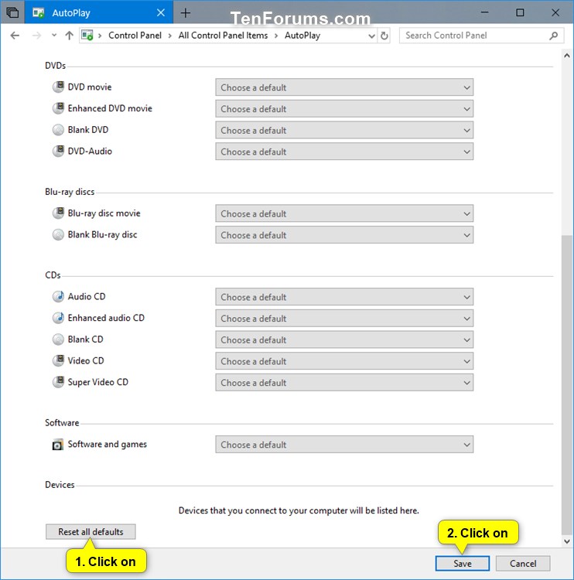574x580 pixels.
Task: Open the DVD-Audio default dropdown
Action: pyautogui.click(x=344, y=152)
